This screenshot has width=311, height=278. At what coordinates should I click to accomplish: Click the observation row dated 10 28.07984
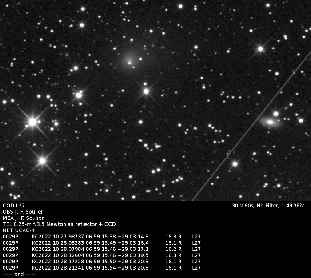[102, 249]
